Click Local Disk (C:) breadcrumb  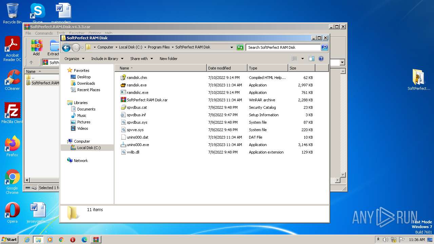coord(131,47)
